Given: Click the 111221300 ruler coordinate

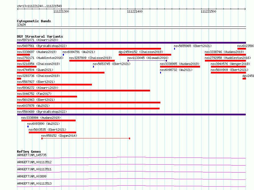Looking at the screenshot, I should [x=61, y=11].
